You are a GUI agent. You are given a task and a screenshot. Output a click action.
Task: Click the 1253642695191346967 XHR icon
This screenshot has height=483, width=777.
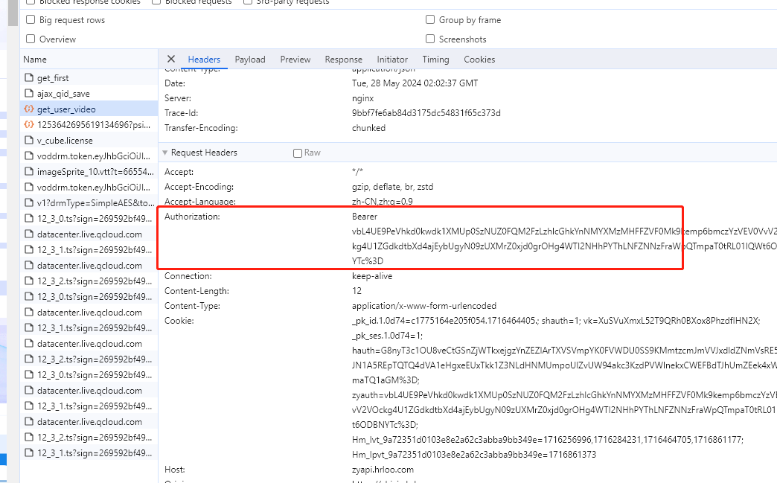[29, 124]
